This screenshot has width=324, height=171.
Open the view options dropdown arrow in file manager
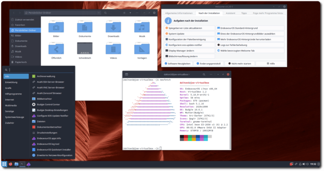point(131,13)
